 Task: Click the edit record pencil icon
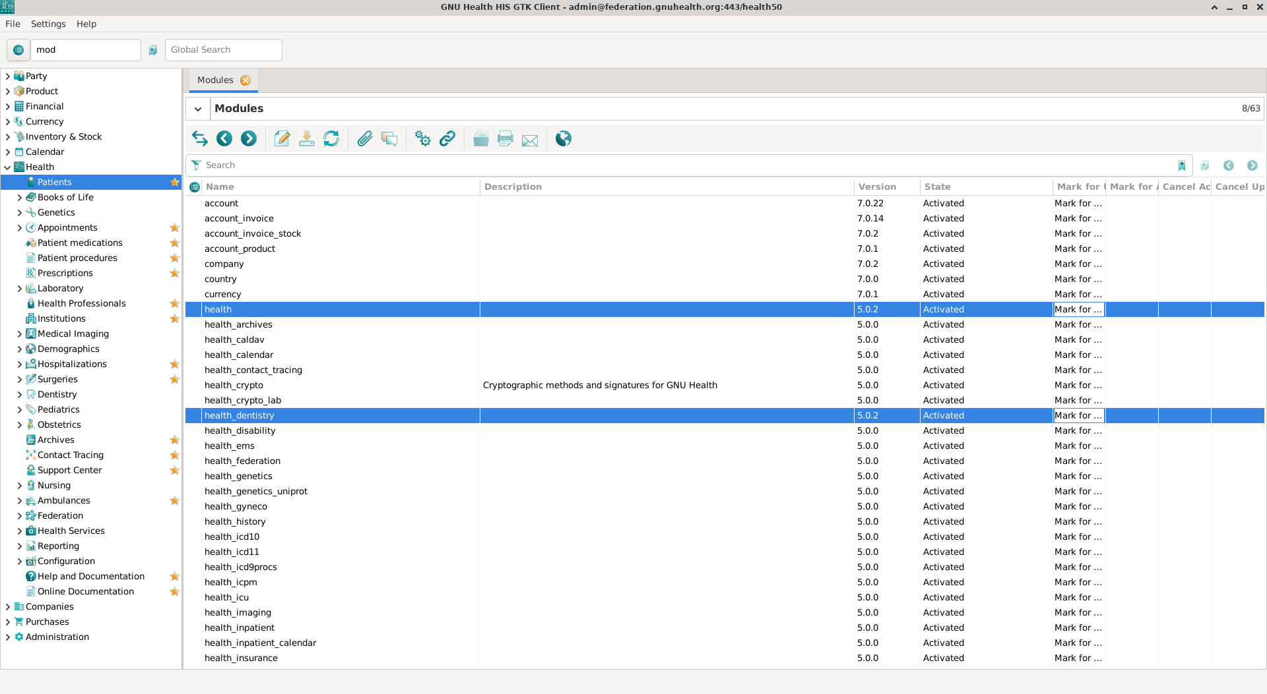pyautogui.click(x=282, y=138)
